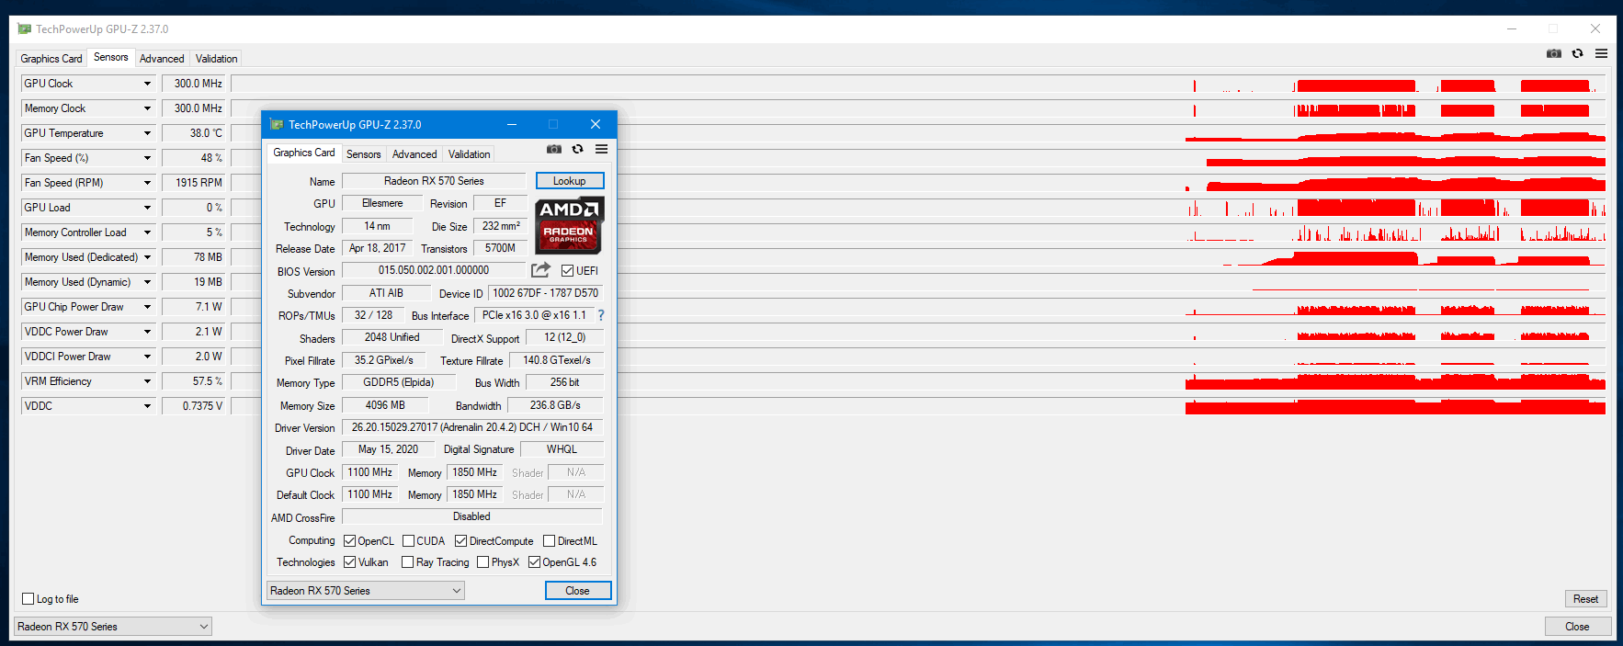
Task: Open Validation tab in back window
Action: (x=217, y=59)
